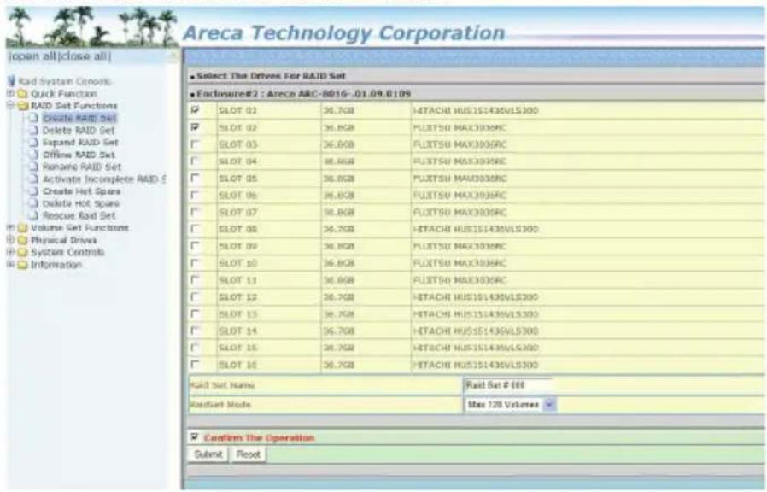The height and width of the screenshot is (492, 767).
Task: Click the Quick Function folder icon
Action: (22, 93)
